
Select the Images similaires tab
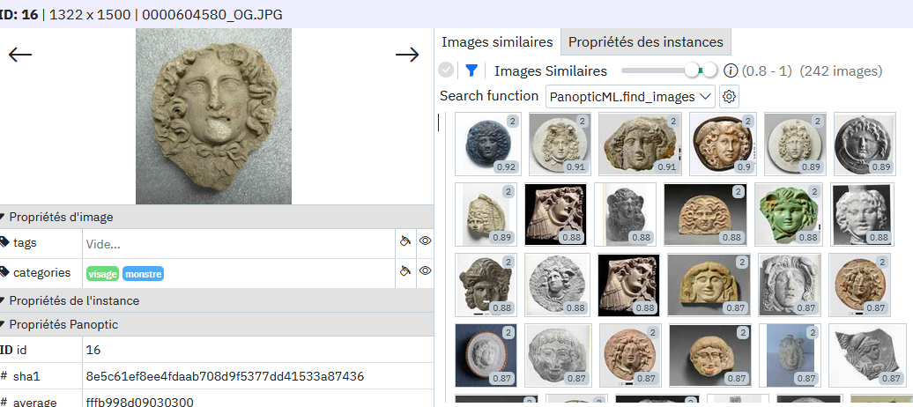[x=497, y=42]
